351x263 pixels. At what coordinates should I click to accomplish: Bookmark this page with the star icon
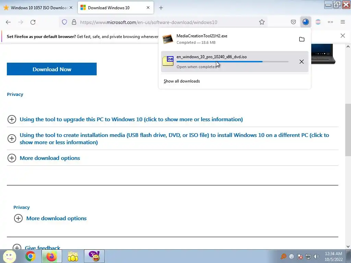click(262, 22)
